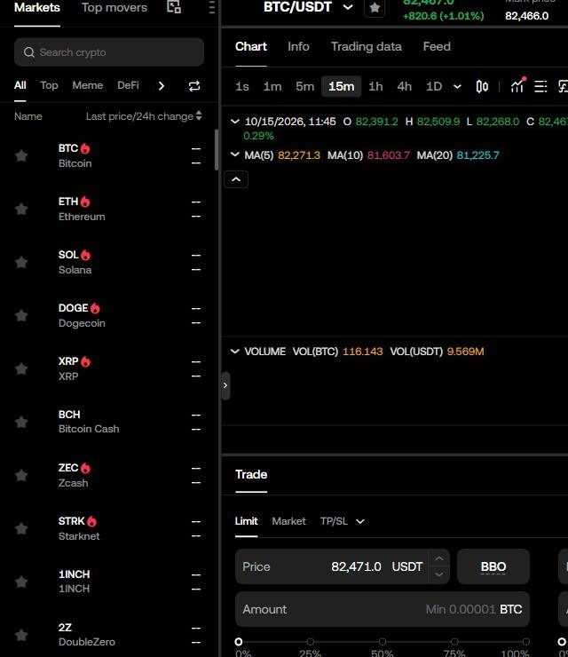Open the Markets panel three-dot menu
The width and height of the screenshot is (568, 657).
pyautogui.click(x=212, y=7)
